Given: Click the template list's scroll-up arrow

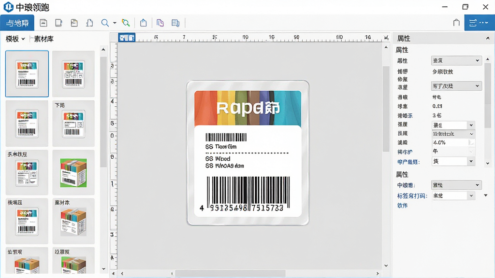Looking at the screenshot, I should [x=103, y=50].
